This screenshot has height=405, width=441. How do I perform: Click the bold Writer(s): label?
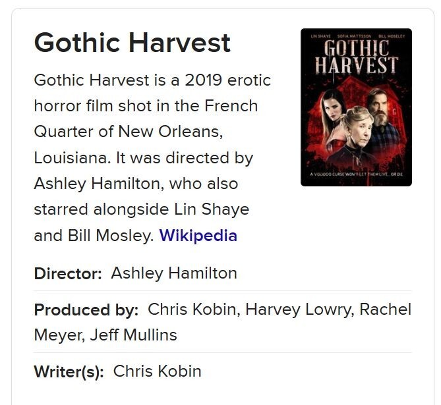click(69, 371)
